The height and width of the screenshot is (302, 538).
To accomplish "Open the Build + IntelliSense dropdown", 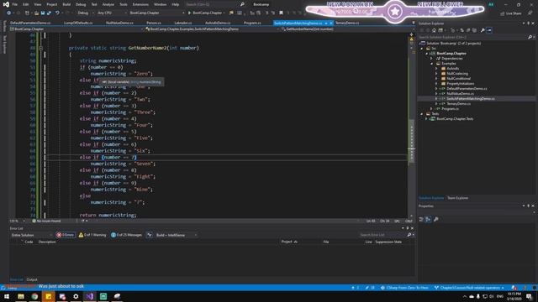I will click(177, 235).
